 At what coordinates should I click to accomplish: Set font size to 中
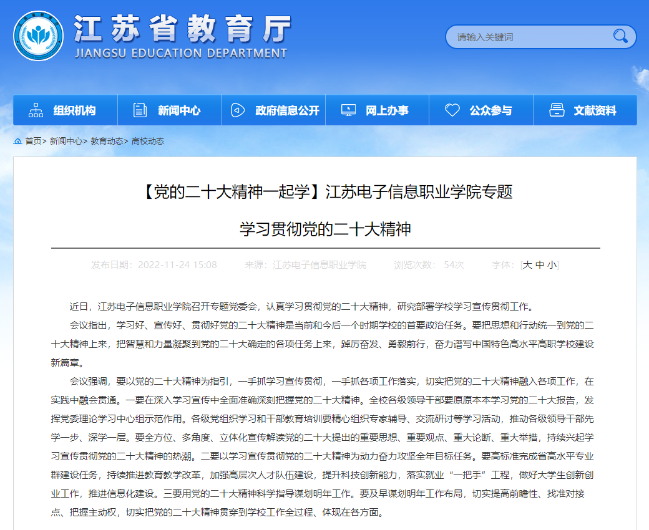click(x=540, y=264)
